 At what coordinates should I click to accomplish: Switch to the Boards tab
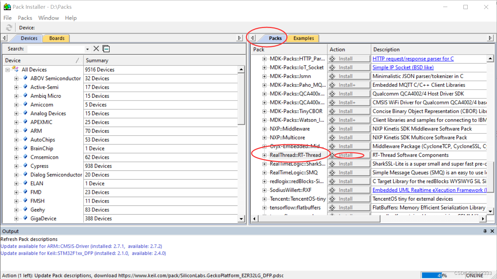click(57, 38)
